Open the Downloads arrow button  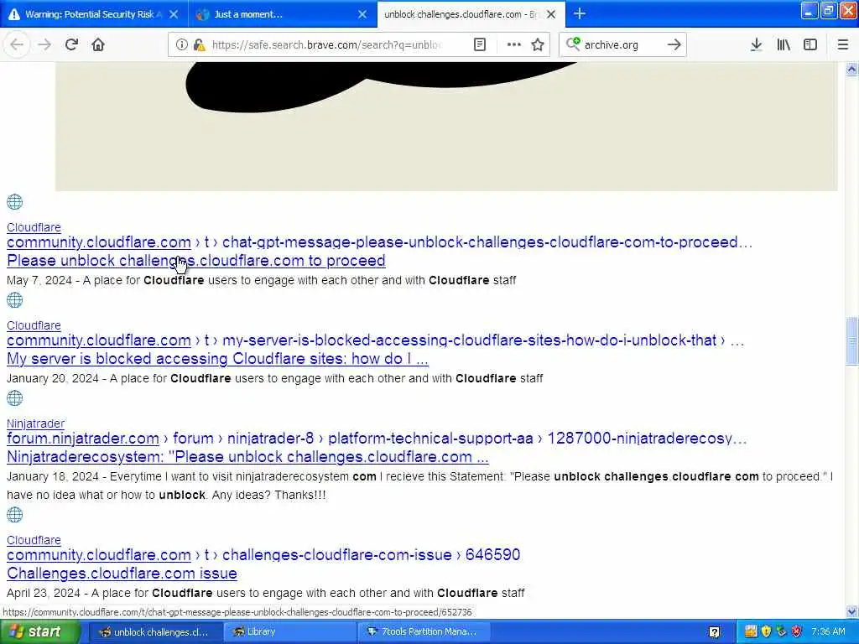tap(756, 45)
